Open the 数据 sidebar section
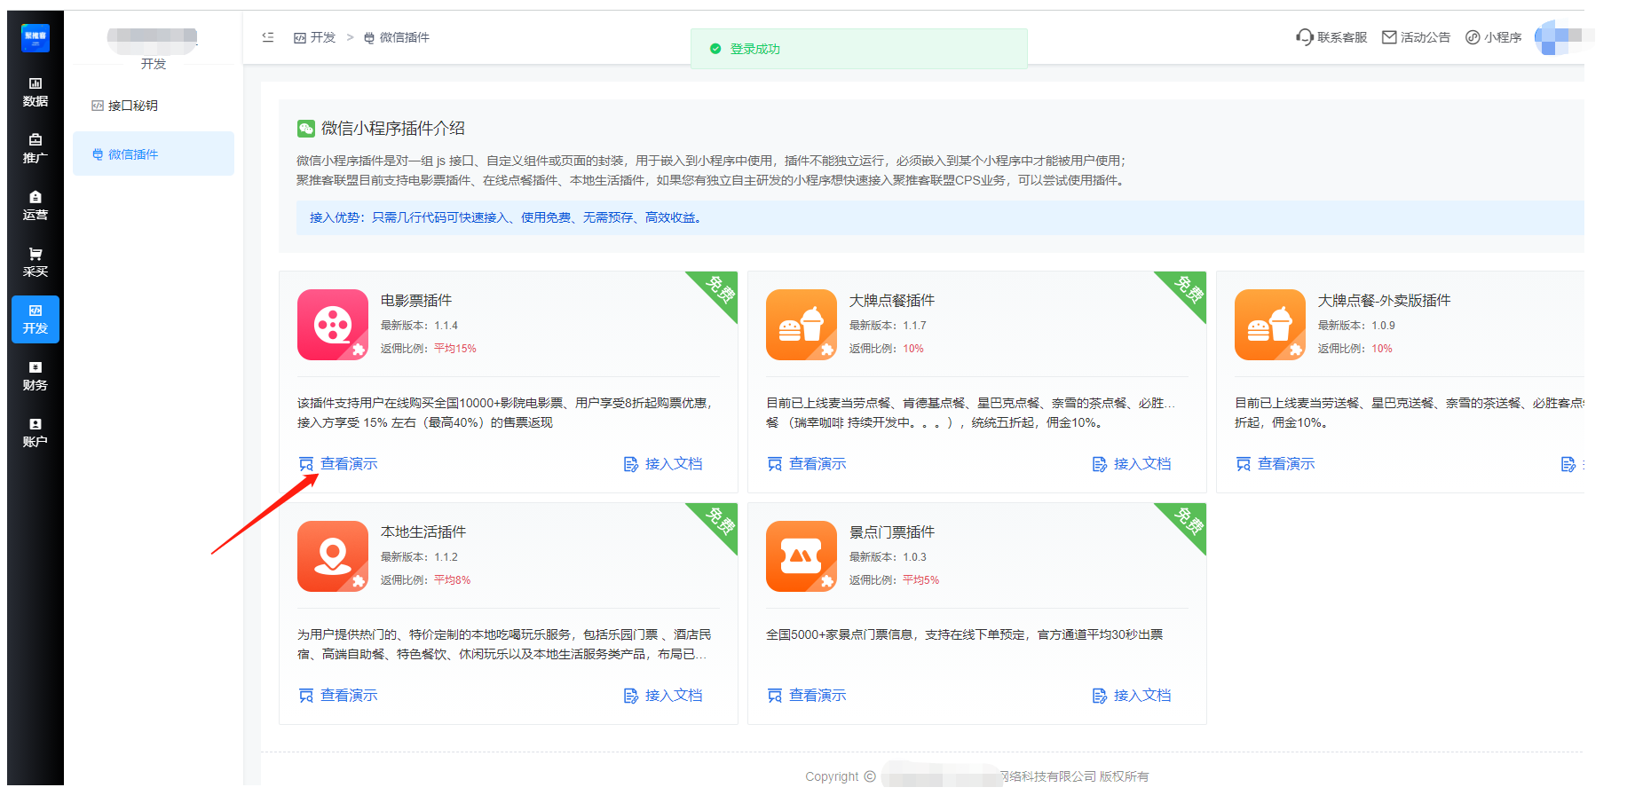Screen dimensions: 1635x811 pyautogui.click(x=36, y=92)
